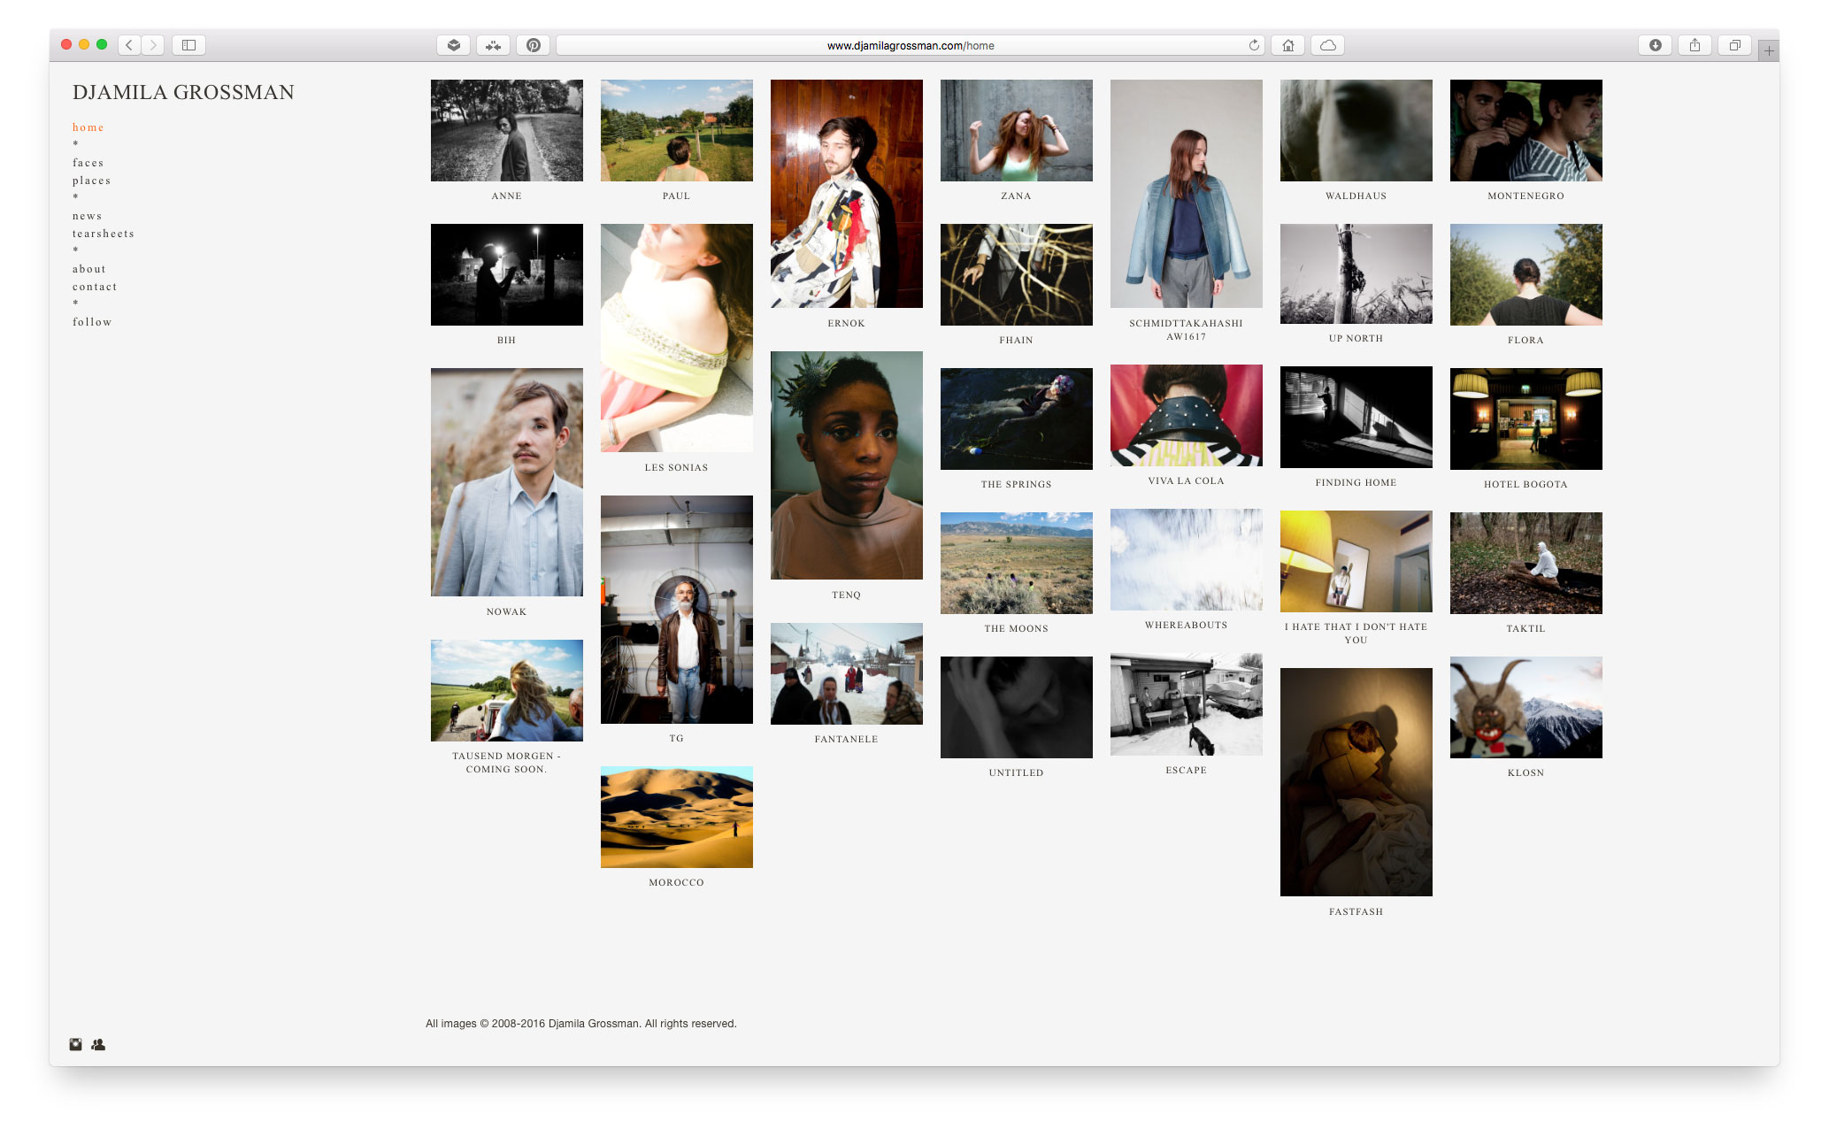Open the FLORA gallery thumbnail
Screen dimensions: 1829x1137
[x=1526, y=274]
